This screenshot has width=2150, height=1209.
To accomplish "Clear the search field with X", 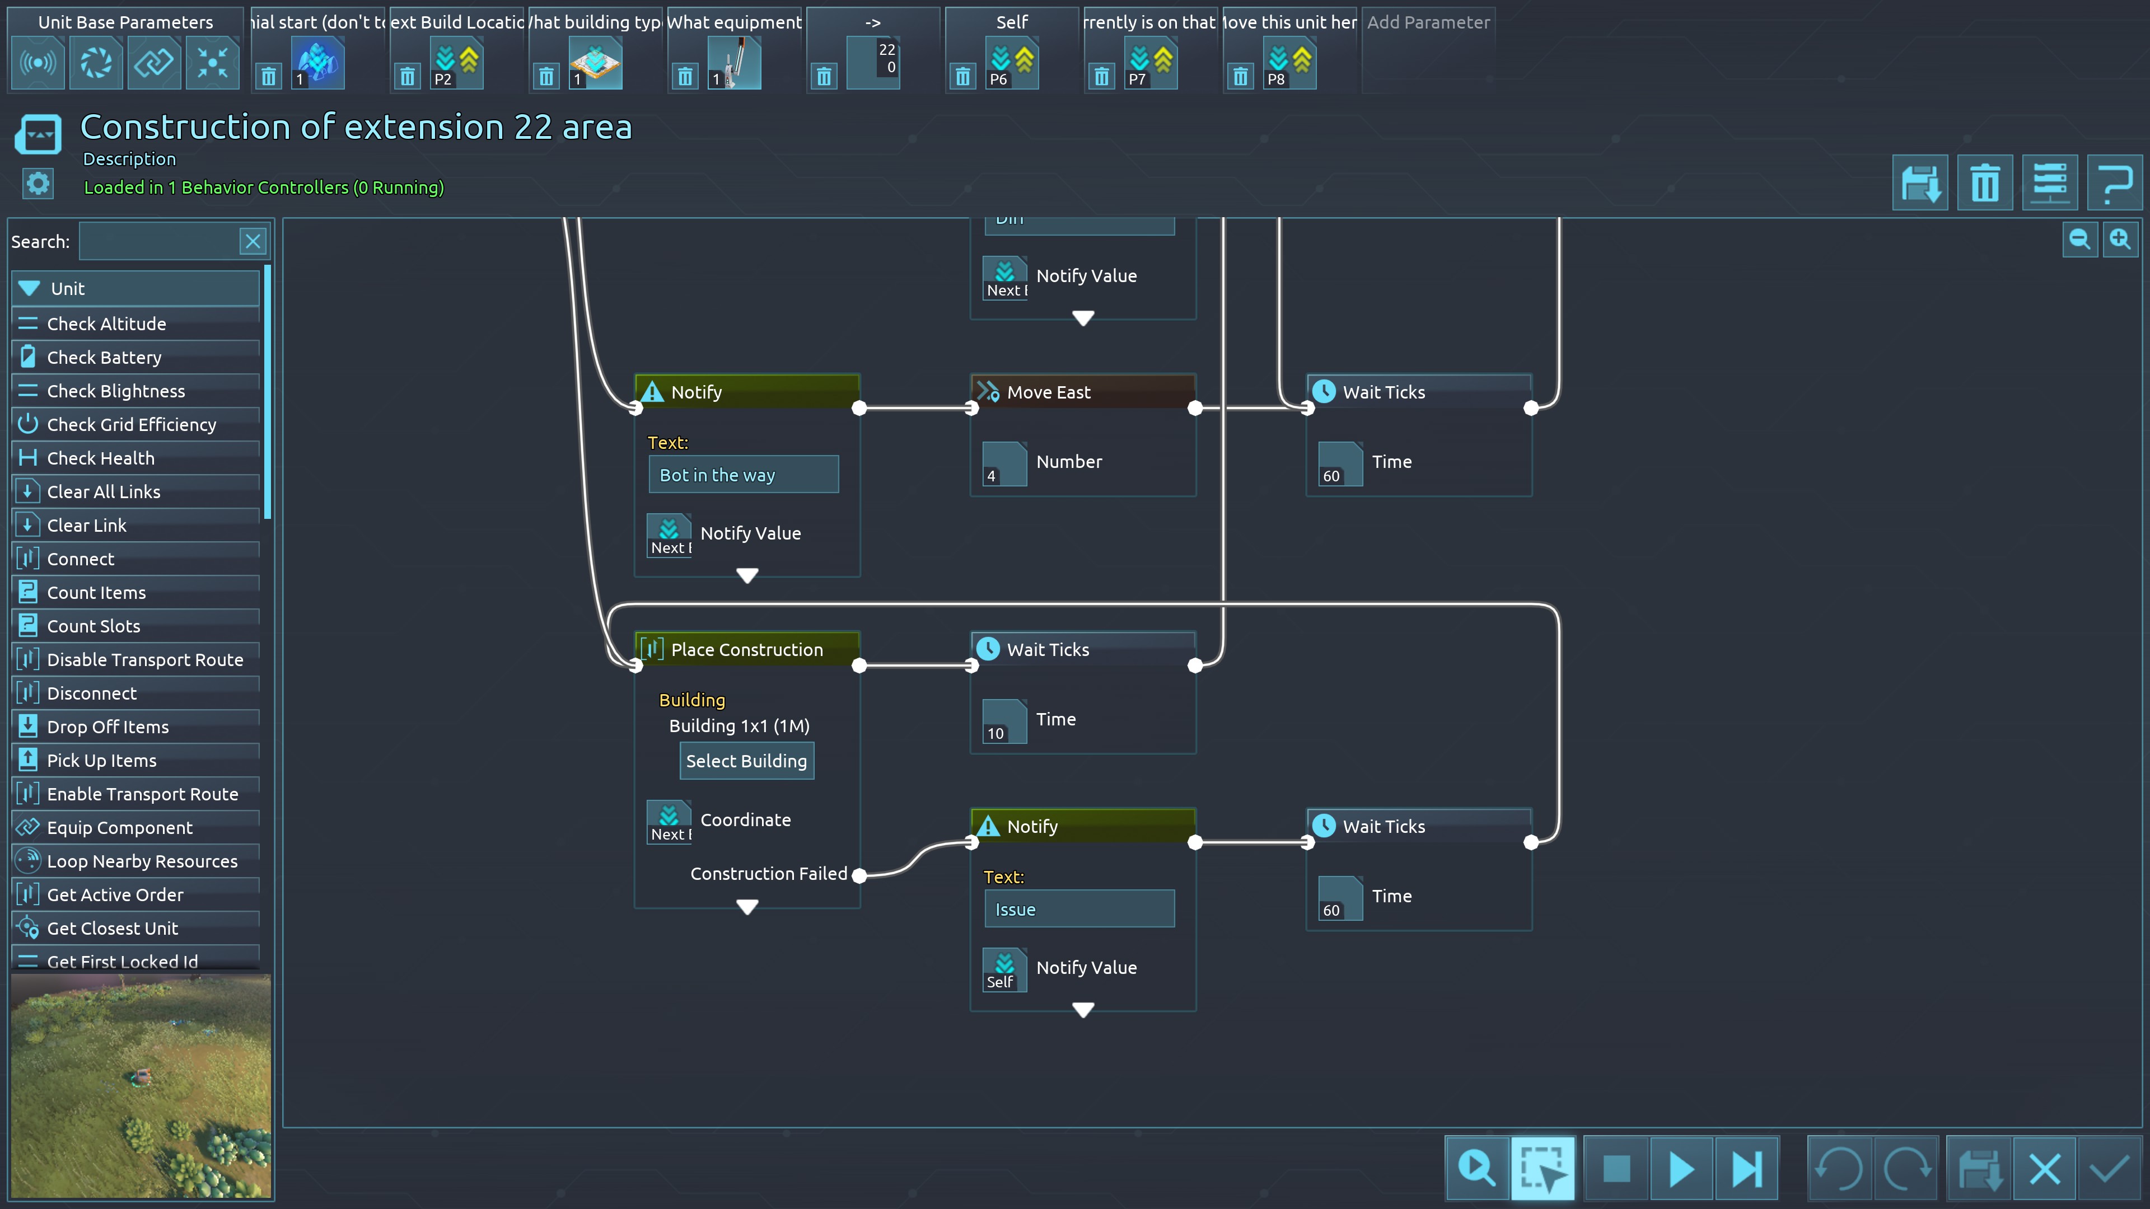I will (x=253, y=242).
